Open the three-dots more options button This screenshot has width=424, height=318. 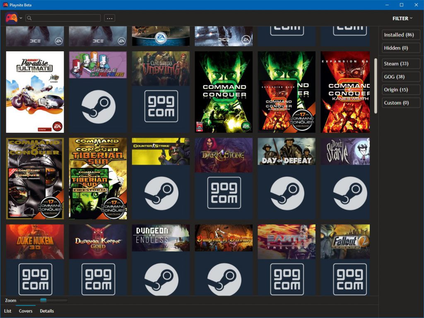pos(109,18)
